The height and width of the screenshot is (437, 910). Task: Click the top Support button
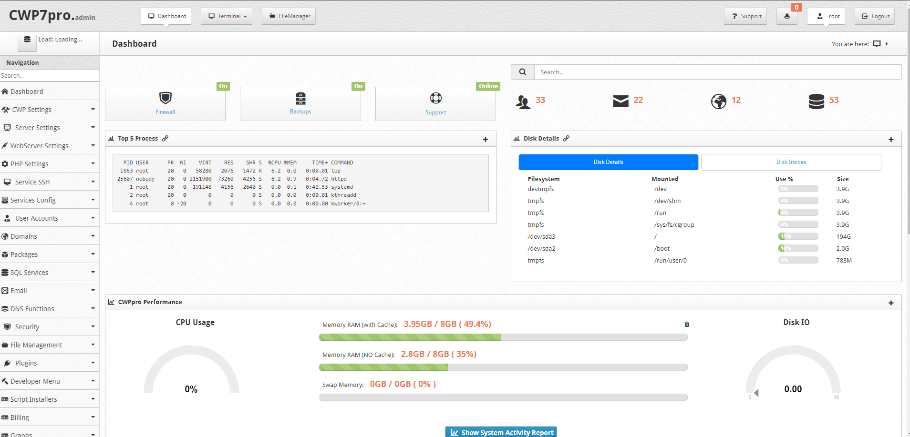coord(745,16)
